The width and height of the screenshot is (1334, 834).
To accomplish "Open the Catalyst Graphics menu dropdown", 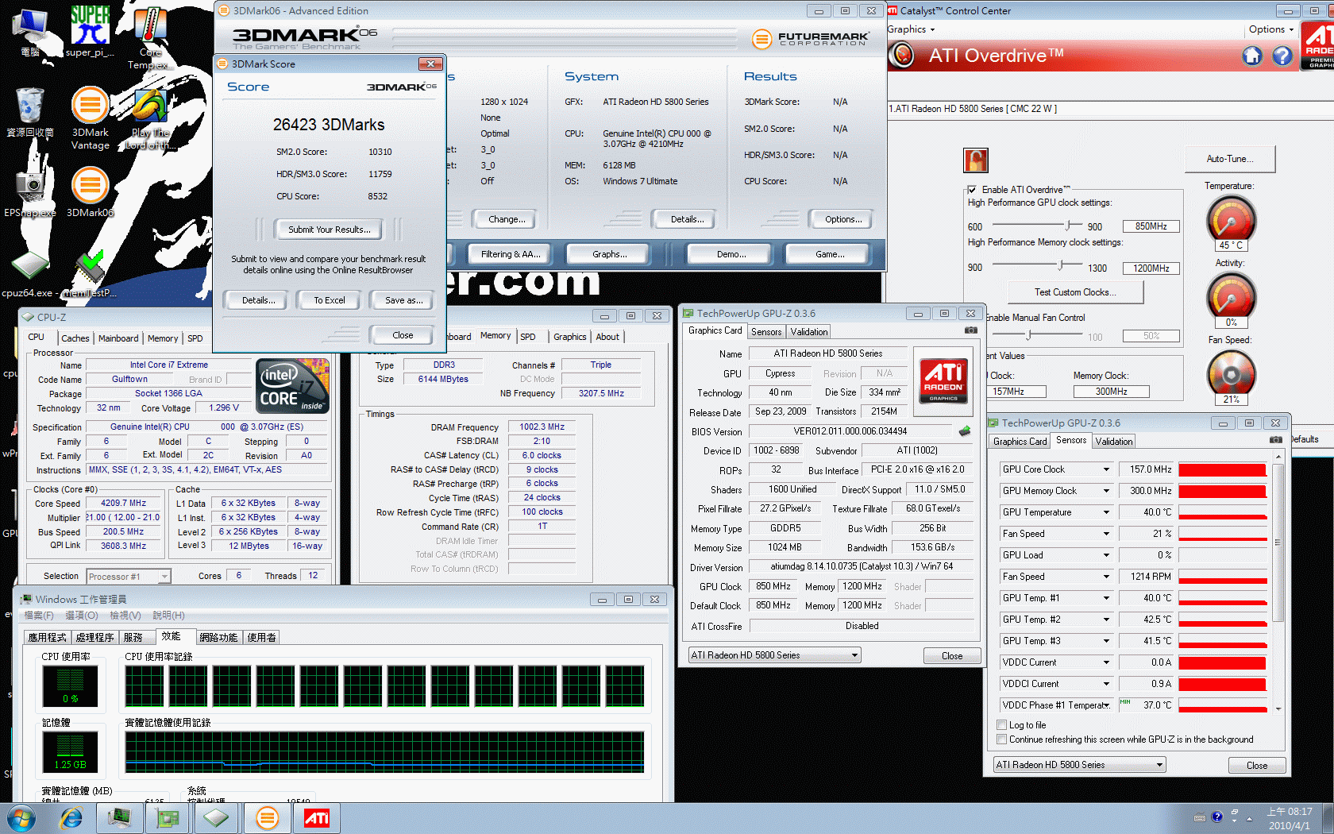I will (910, 29).
